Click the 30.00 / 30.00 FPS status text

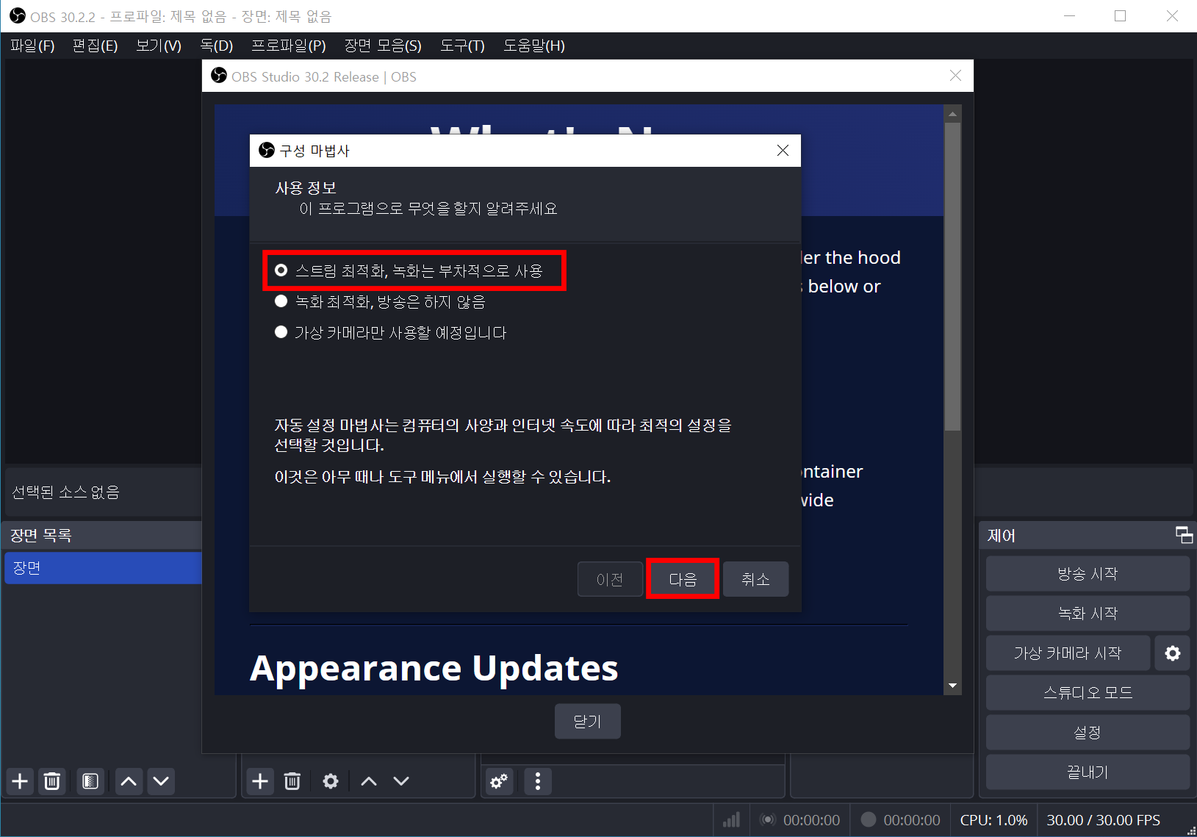pyautogui.click(x=1103, y=820)
